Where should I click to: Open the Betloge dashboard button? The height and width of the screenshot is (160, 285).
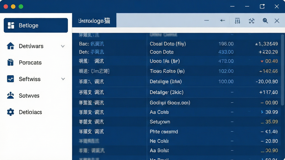(36, 25)
